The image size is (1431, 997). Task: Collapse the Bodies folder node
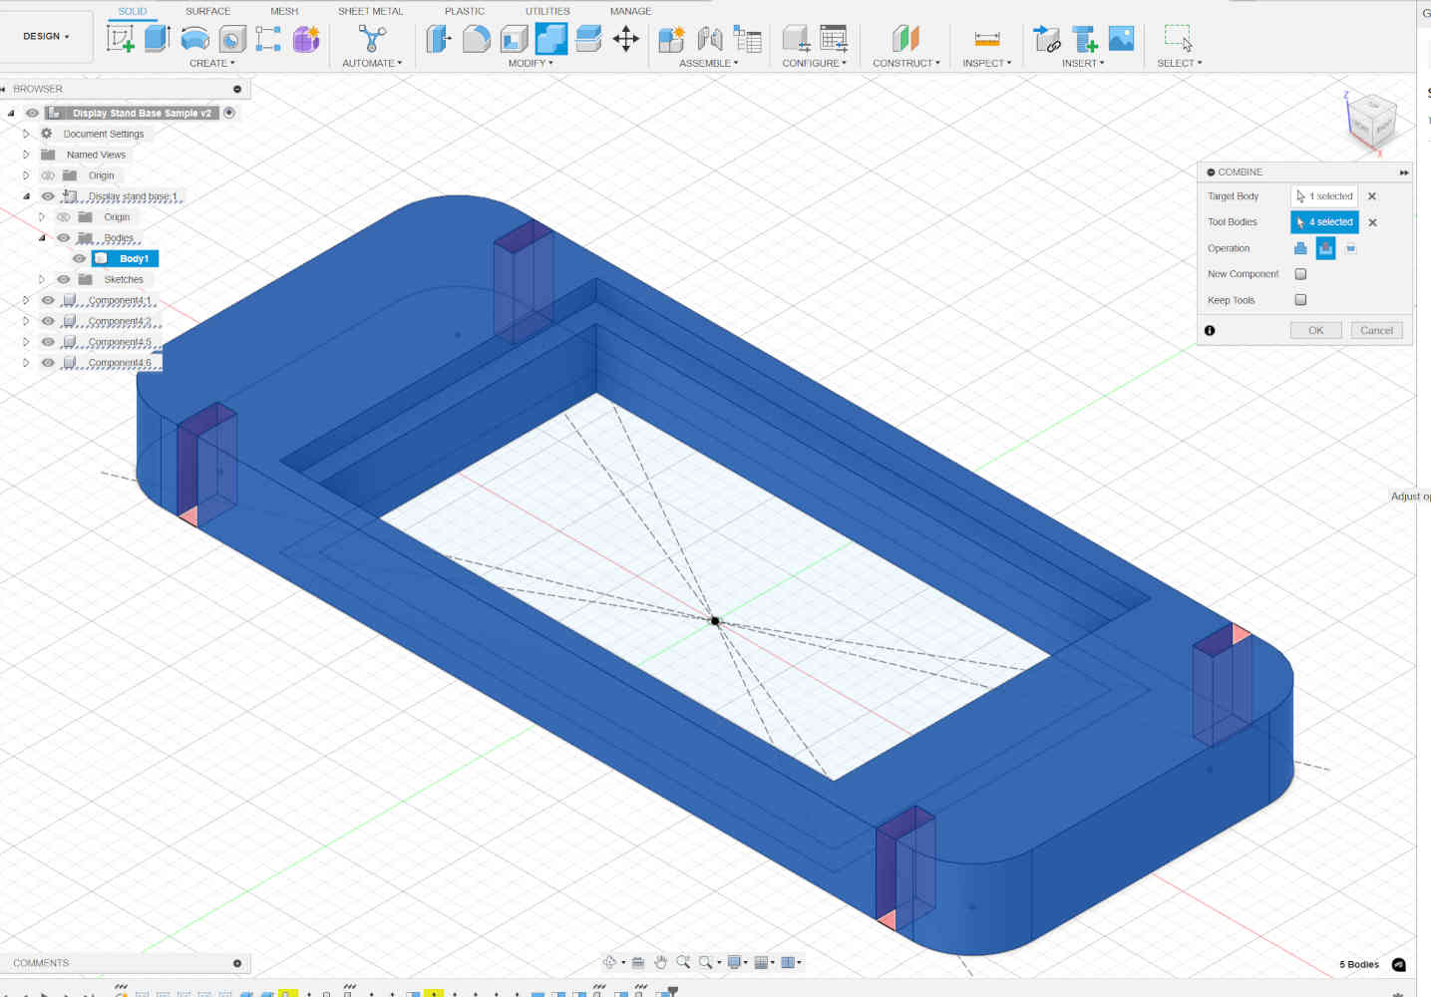click(x=42, y=238)
